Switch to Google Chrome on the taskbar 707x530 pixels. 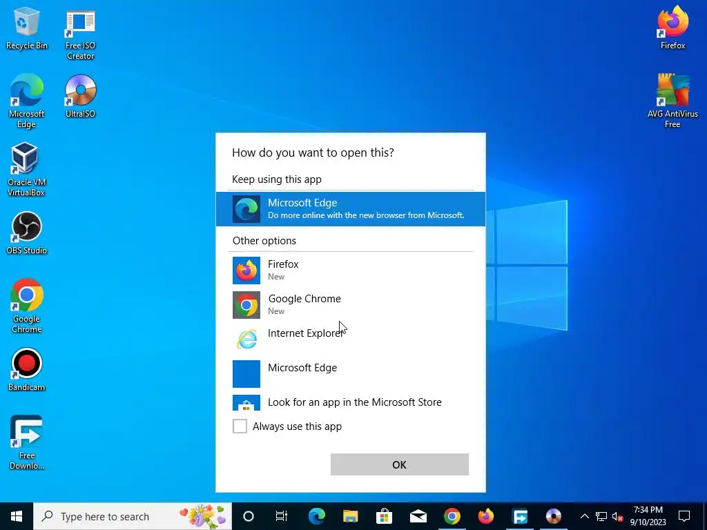point(452,516)
